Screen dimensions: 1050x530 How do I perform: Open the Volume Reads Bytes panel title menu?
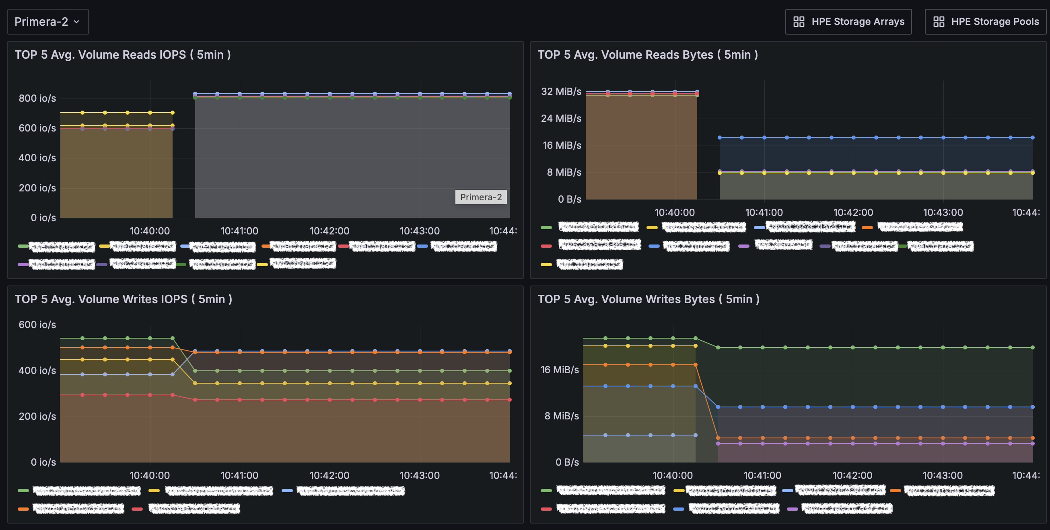(x=648, y=55)
